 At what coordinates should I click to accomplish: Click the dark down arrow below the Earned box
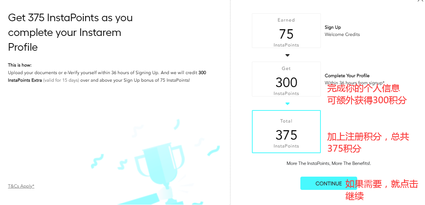coord(287,55)
